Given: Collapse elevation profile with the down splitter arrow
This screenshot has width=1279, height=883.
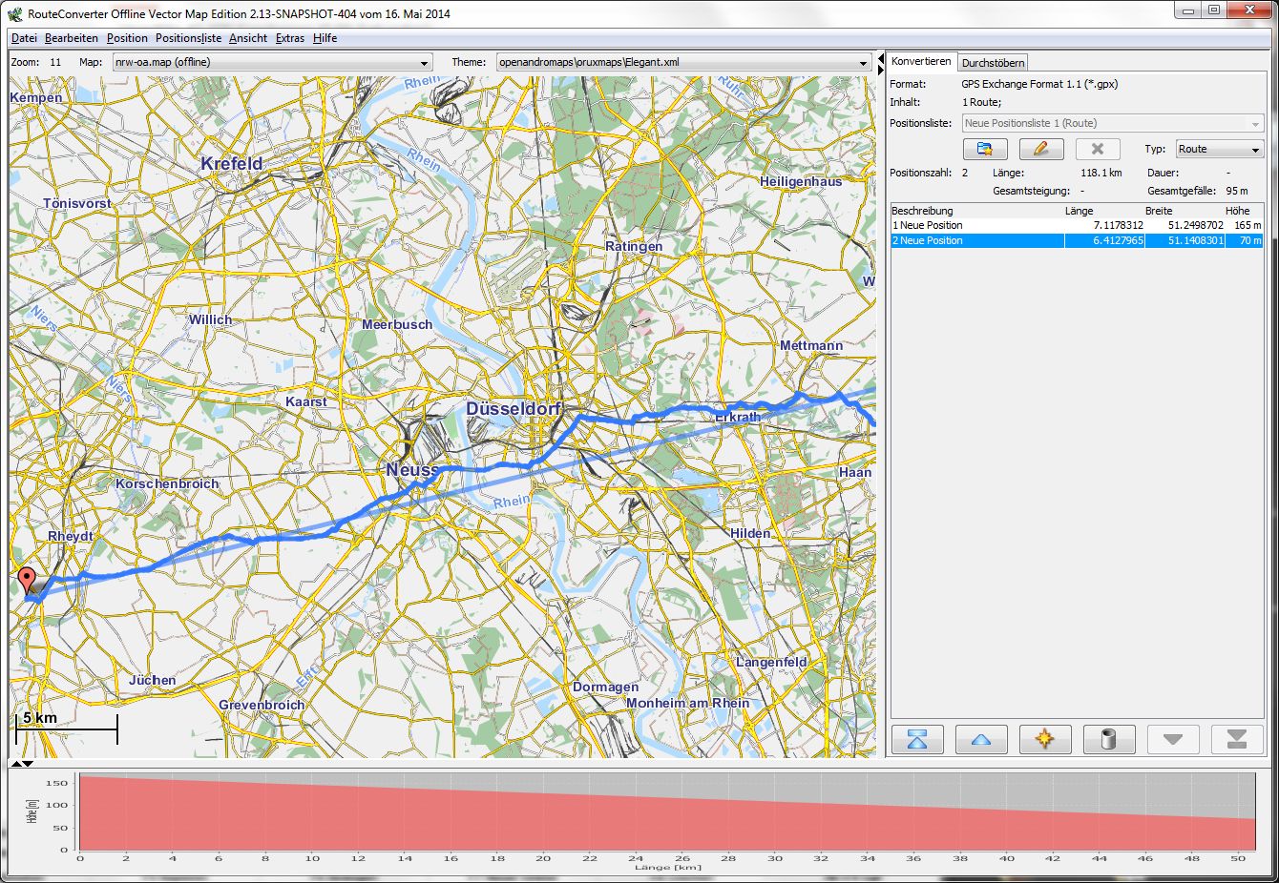Looking at the screenshot, I should [x=29, y=764].
